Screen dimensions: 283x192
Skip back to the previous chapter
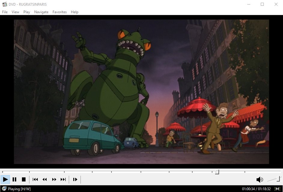coord(35,179)
